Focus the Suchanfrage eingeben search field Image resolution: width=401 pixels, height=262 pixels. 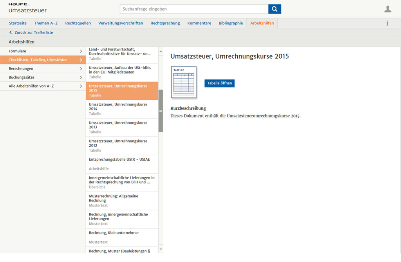pyautogui.click(x=194, y=9)
